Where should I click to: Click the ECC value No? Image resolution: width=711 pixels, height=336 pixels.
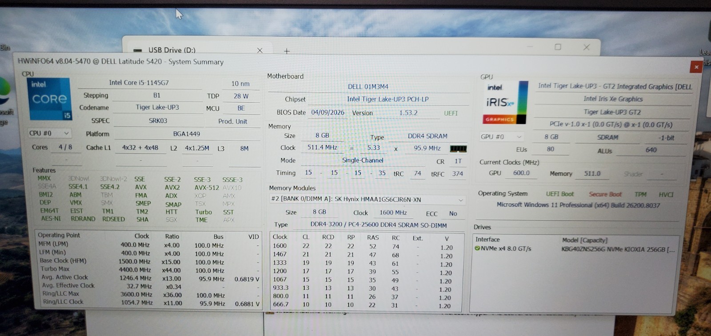click(453, 213)
